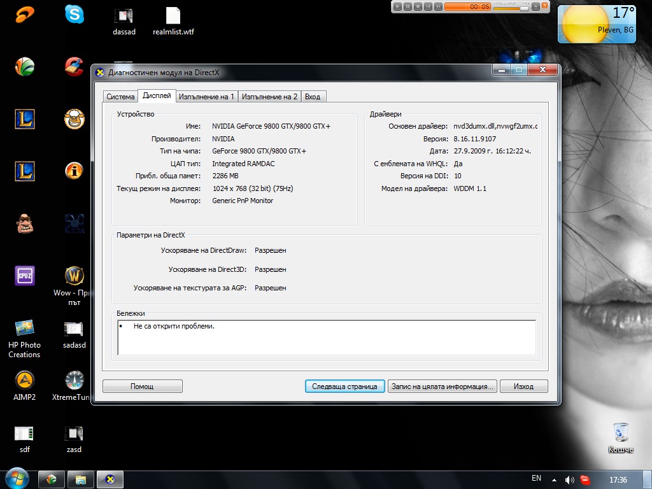Click Запис на цялата информация button
This screenshot has width=652, height=489.
pos(443,386)
